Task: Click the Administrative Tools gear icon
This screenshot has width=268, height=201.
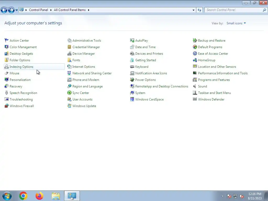Action: (69, 40)
